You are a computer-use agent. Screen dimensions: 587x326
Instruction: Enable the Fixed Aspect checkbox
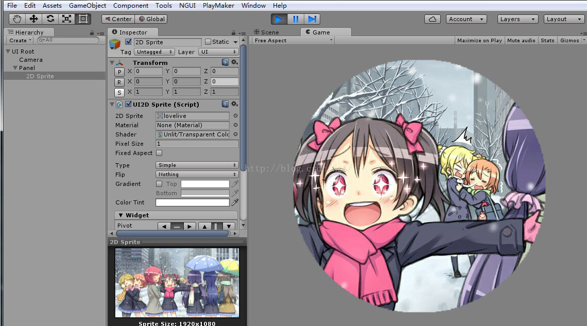[159, 153]
